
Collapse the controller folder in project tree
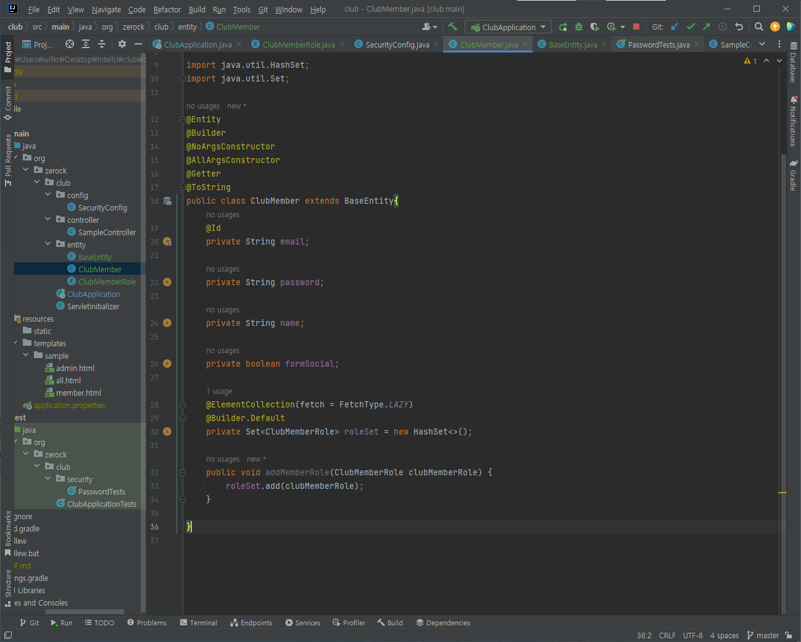click(48, 219)
